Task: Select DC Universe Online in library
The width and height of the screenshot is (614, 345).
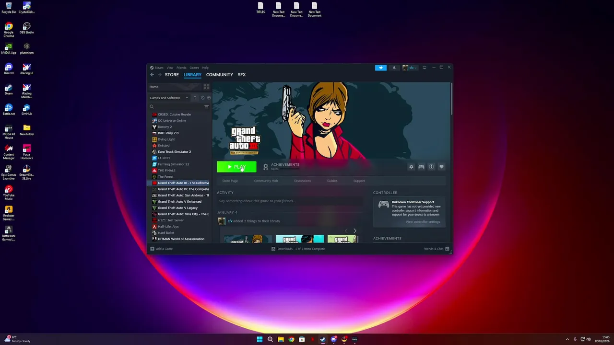Action: pos(172,121)
